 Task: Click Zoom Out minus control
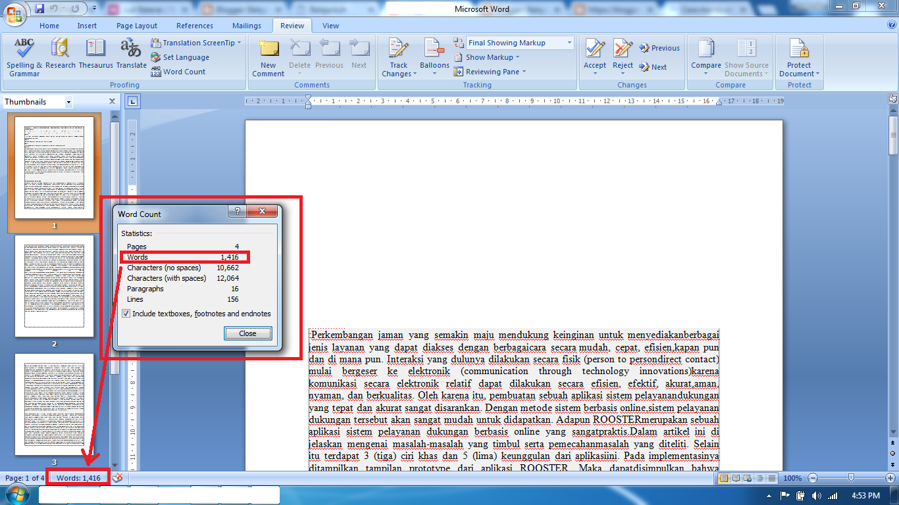(x=812, y=478)
